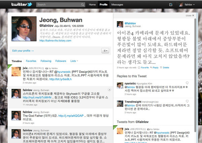Click reply bubble icon on TrendInsight reply

pos(187,101)
